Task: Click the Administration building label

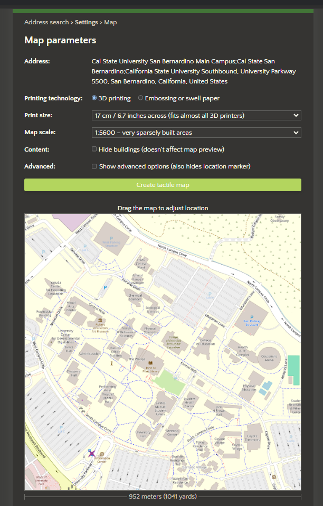Action: coord(90,354)
